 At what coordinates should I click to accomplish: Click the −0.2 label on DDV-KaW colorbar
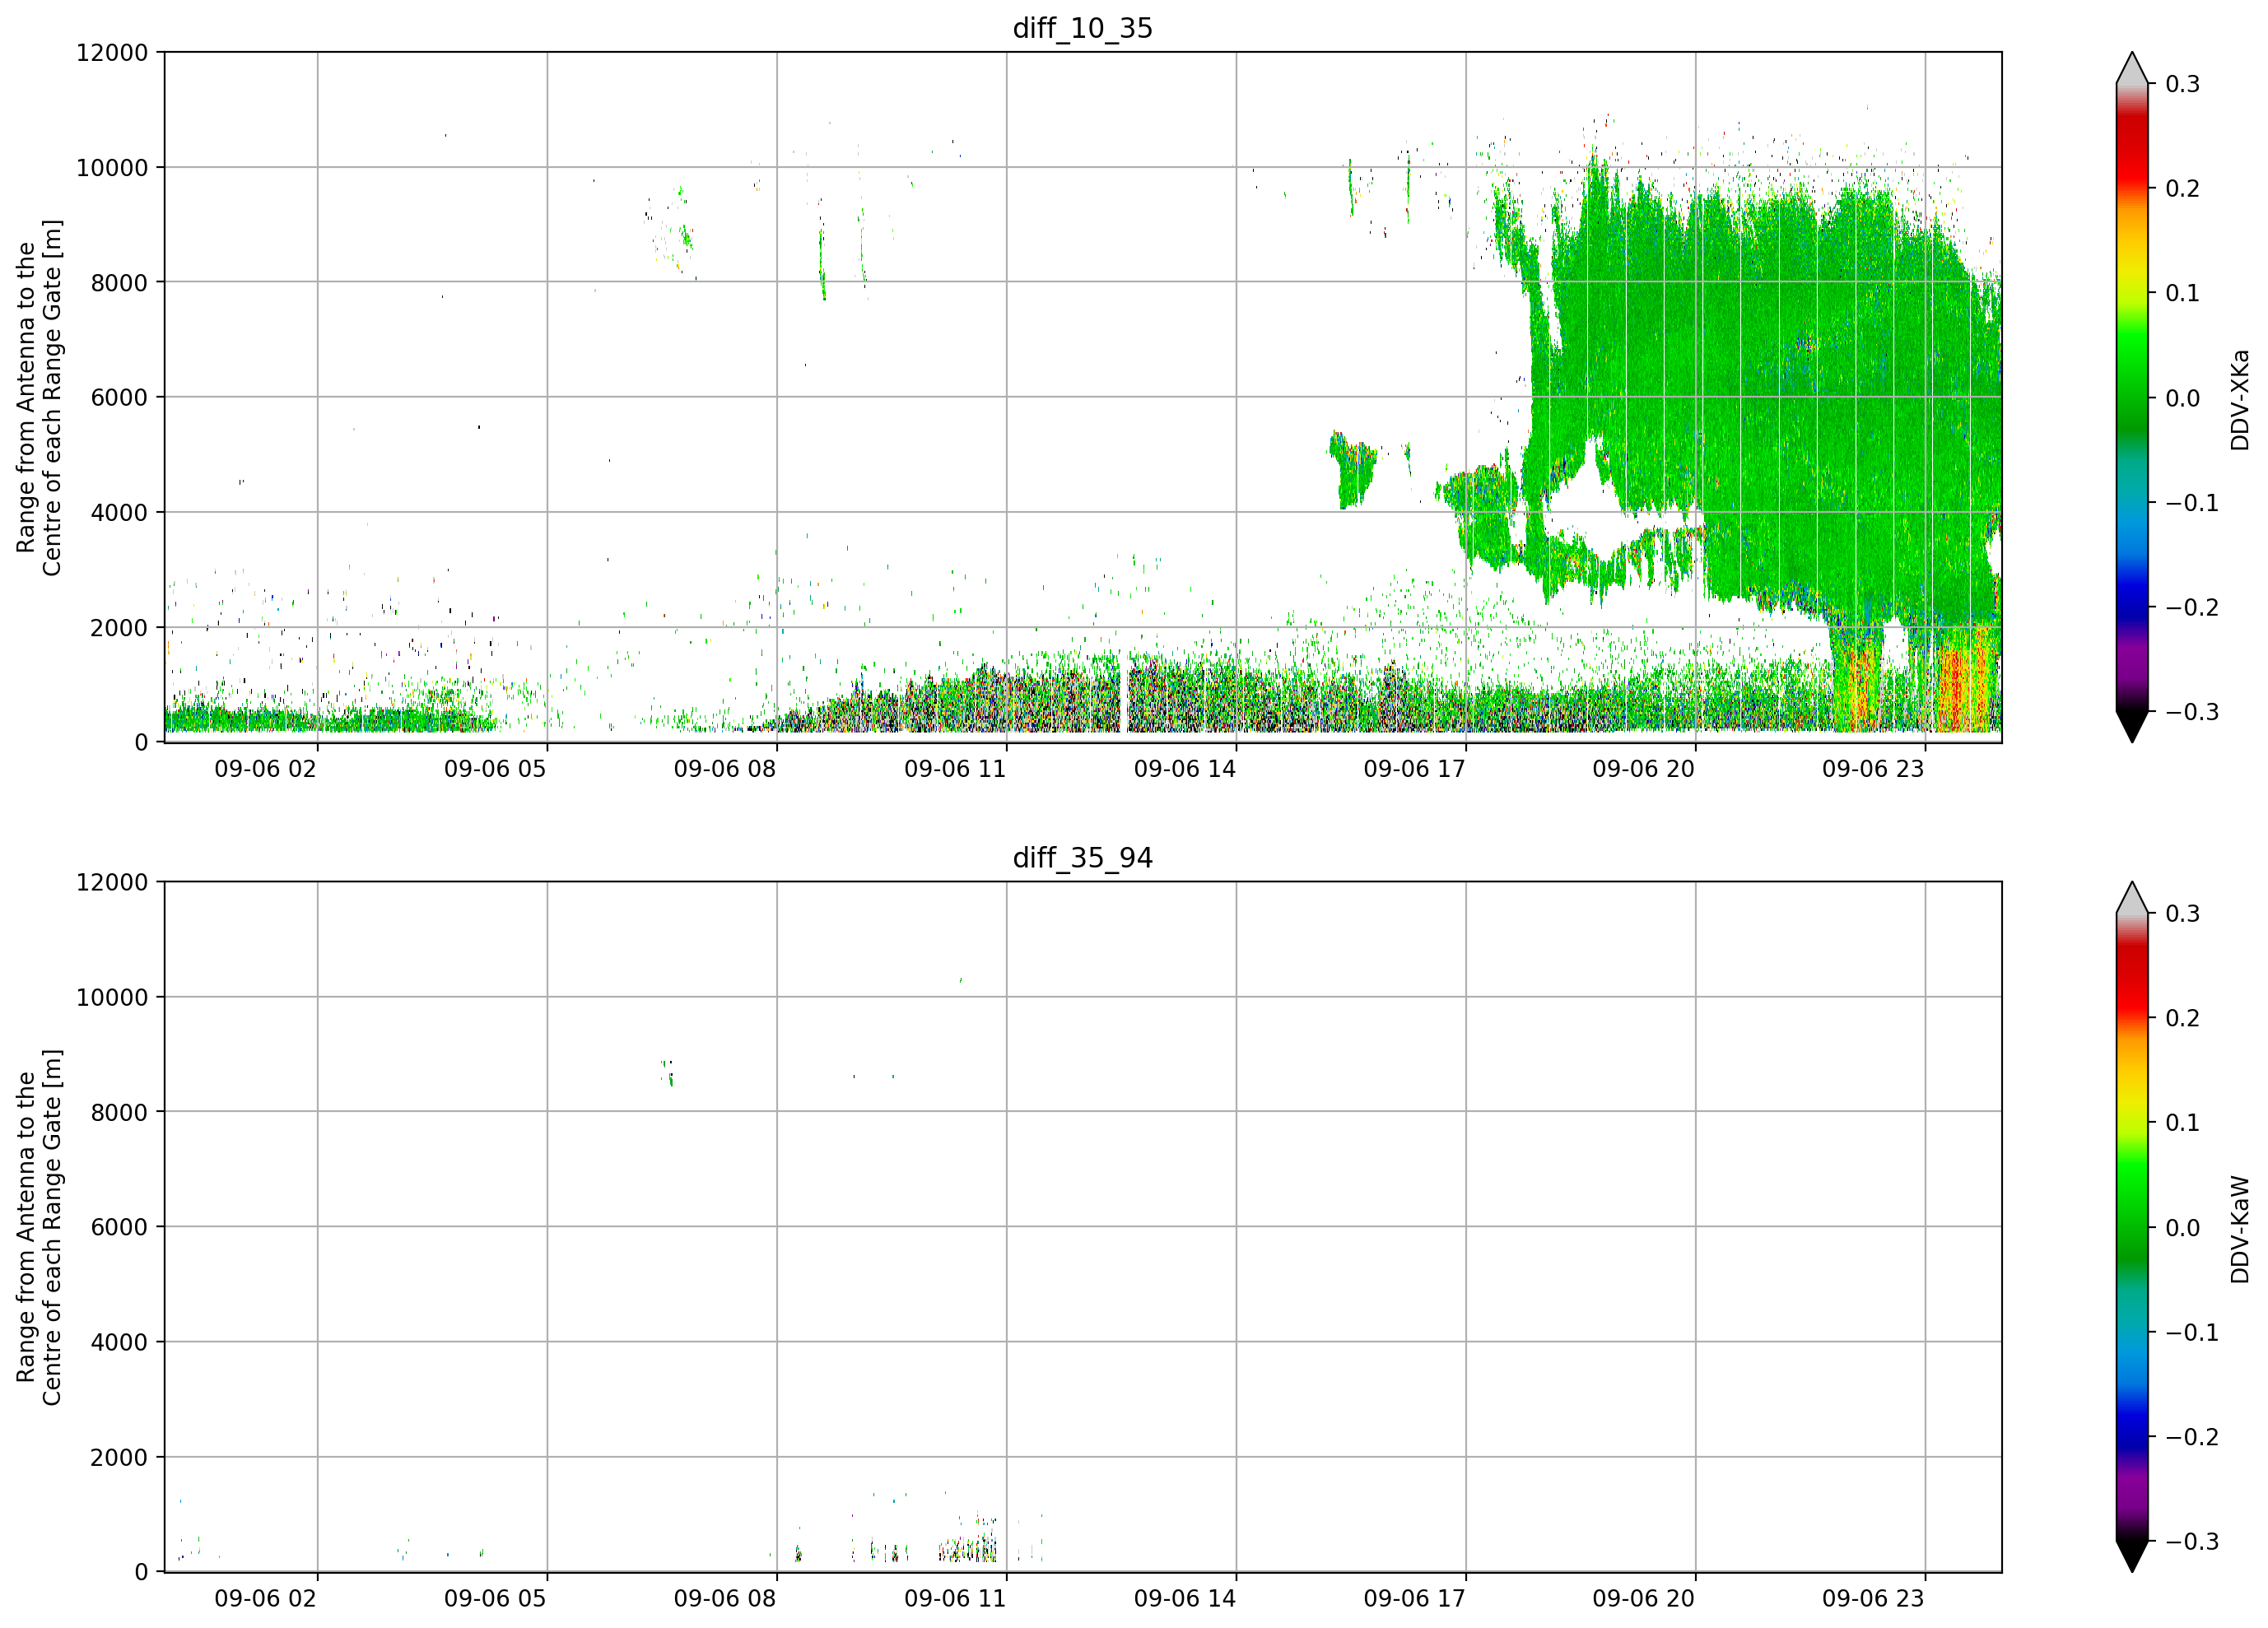2192,1438
